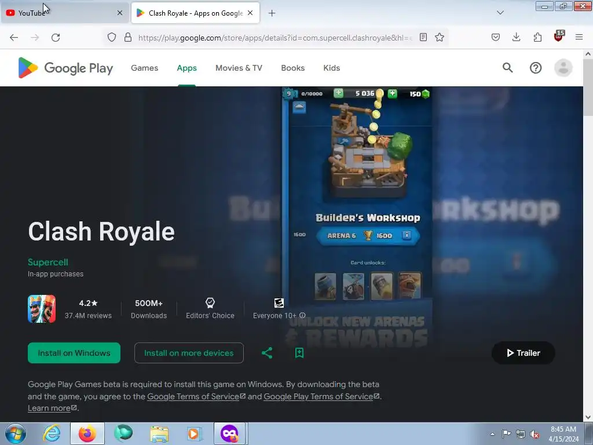Click the Clash Royale app icon
The height and width of the screenshot is (445, 593).
pyautogui.click(x=42, y=309)
